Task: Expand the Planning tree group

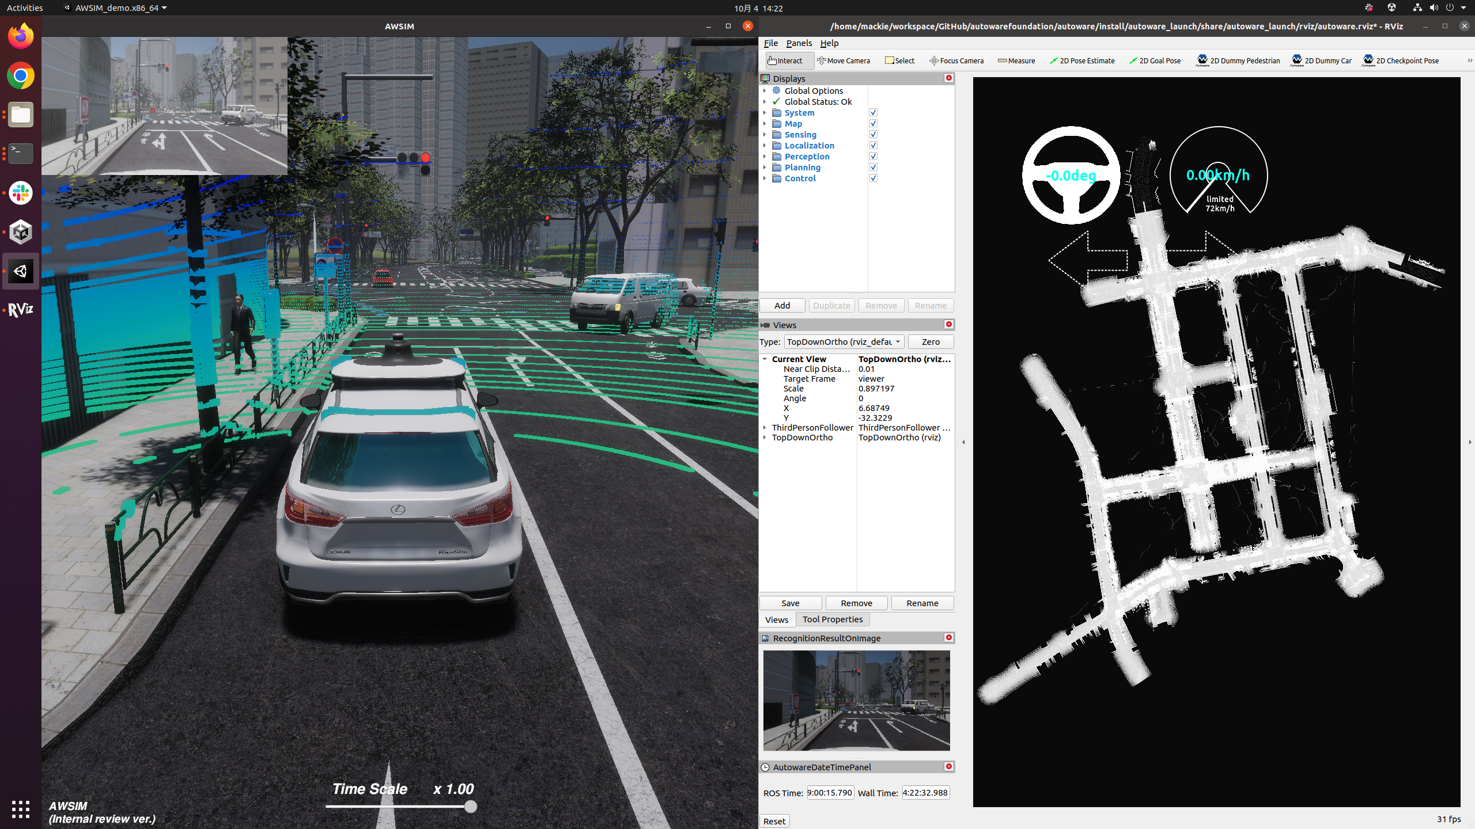Action: (x=765, y=167)
